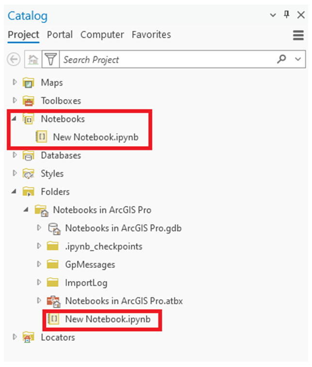
Task: Expand the Styles node
Action: 15,173
